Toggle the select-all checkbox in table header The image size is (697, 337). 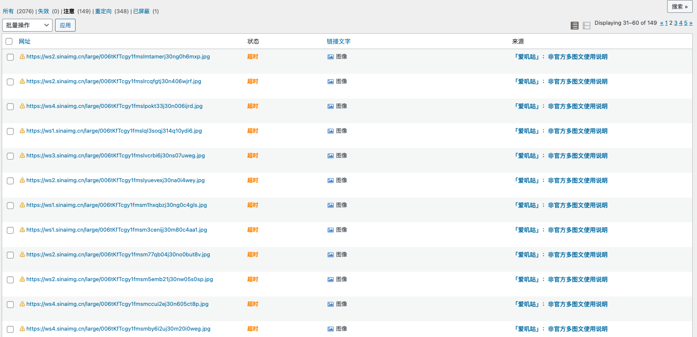[9, 41]
